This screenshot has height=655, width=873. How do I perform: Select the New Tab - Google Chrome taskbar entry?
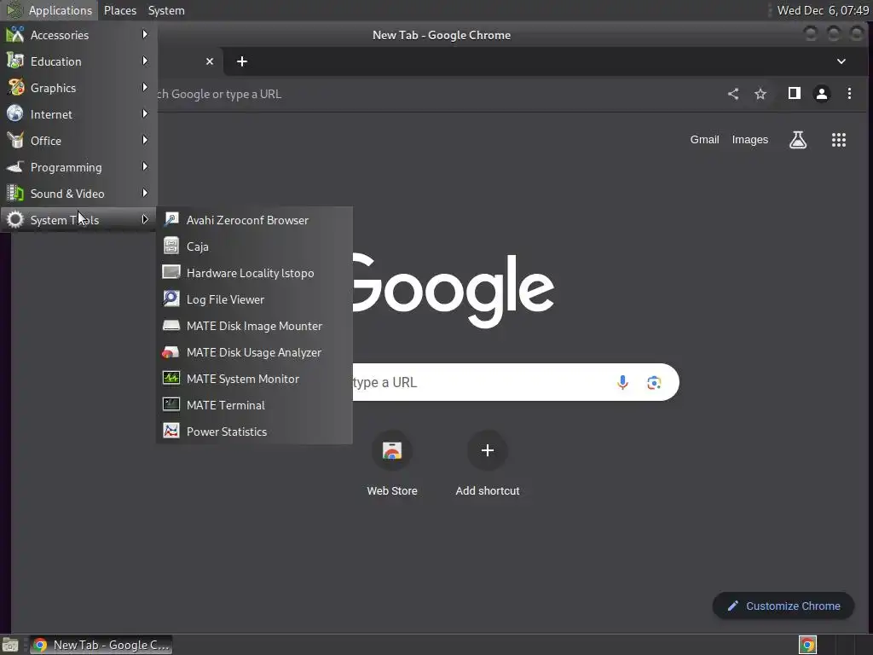pyautogui.click(x=101, y=645)
